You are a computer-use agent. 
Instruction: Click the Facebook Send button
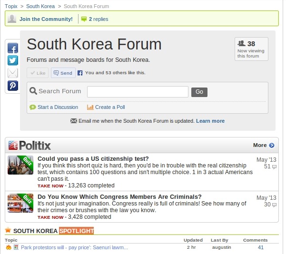tap(63, 73)
